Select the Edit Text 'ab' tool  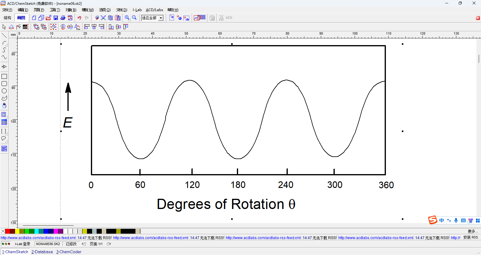[26, 27]
